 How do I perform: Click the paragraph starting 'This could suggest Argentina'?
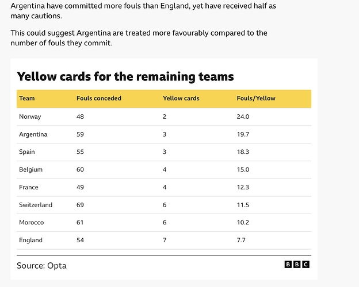[139, 38]
